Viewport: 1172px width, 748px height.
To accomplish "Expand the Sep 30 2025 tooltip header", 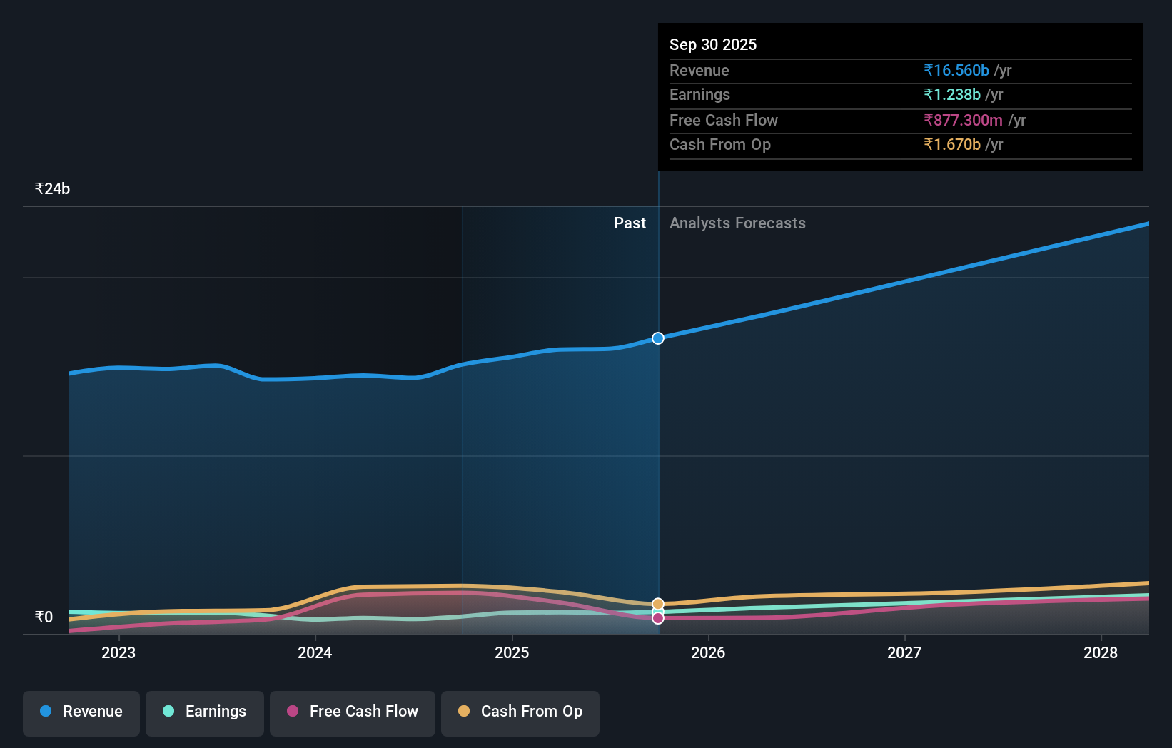I will click(x=713, y=44).
